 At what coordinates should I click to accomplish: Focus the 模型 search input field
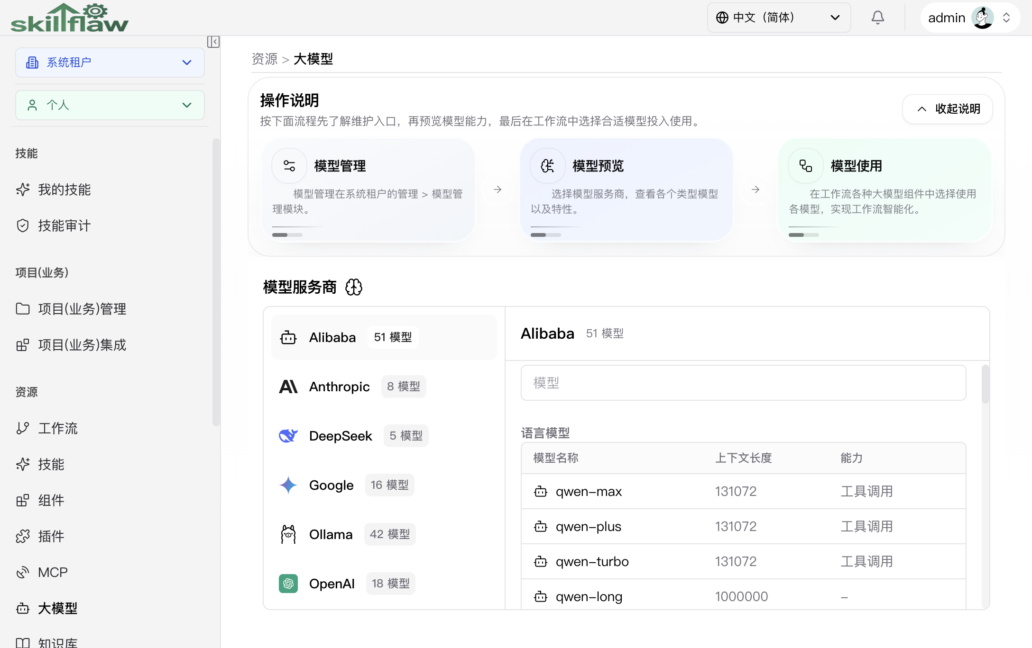pyautogui.click(x=743, y=383)
